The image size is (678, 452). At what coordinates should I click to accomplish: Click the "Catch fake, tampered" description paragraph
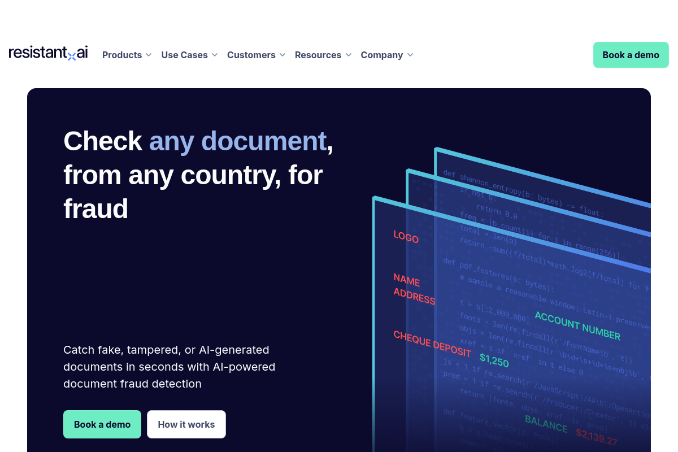(169, 367)
